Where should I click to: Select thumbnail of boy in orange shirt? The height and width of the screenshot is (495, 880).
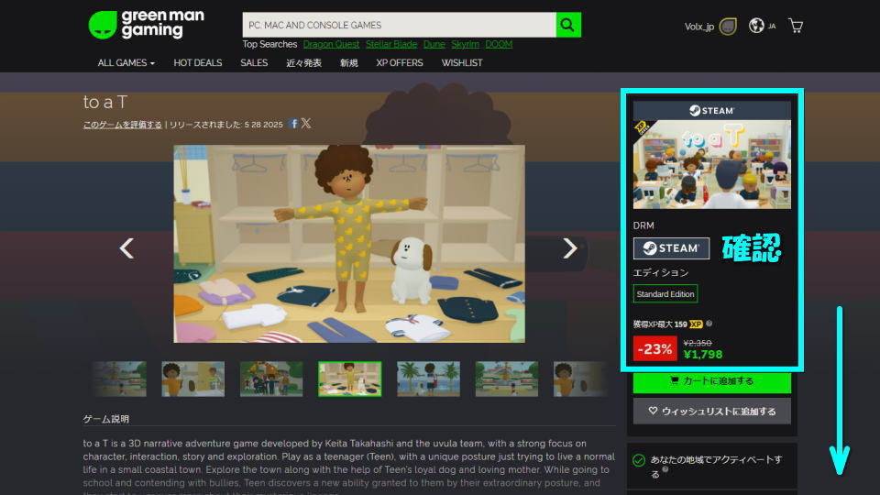click(x=193, y=379)
